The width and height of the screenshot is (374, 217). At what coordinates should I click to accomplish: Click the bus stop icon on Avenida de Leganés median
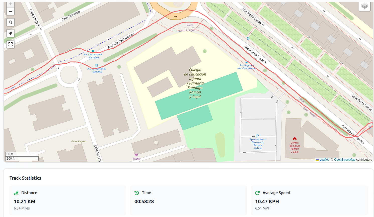[248, 38]
